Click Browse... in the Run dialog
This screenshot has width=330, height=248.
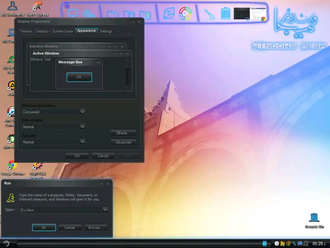(x=96, y=228)
